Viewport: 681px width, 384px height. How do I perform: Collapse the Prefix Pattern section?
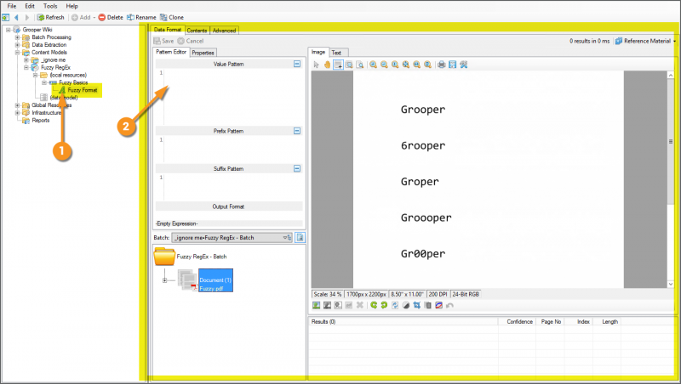click(297, 131)
